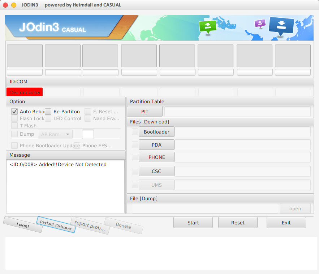The width and height of the screenshot is (319, 274).
Task: Tick the checkbox beside Bootloader button
Action: click(x=135, y=132)
